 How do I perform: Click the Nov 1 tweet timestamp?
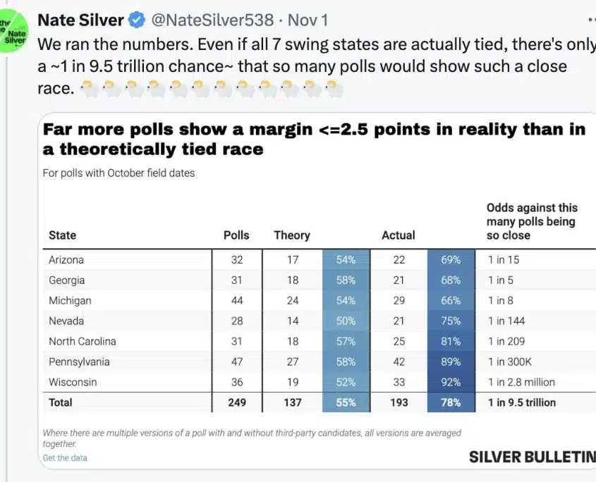point(308,20)
